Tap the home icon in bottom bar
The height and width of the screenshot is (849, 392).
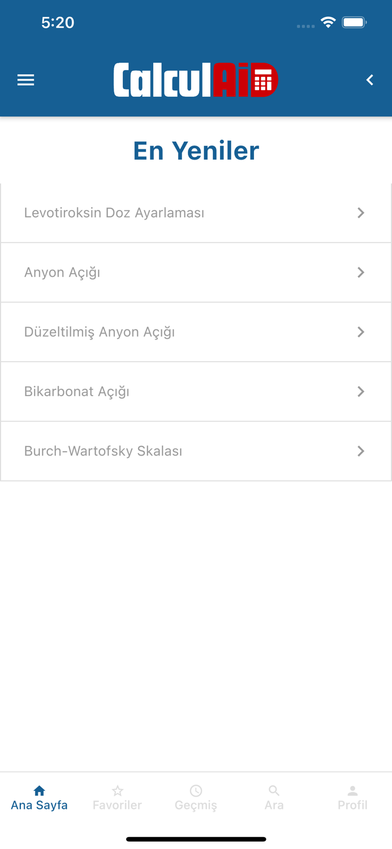(x=39, y=790)
